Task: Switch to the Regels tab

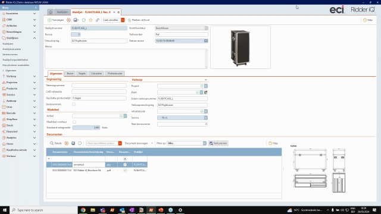Action: pos(82,73)
